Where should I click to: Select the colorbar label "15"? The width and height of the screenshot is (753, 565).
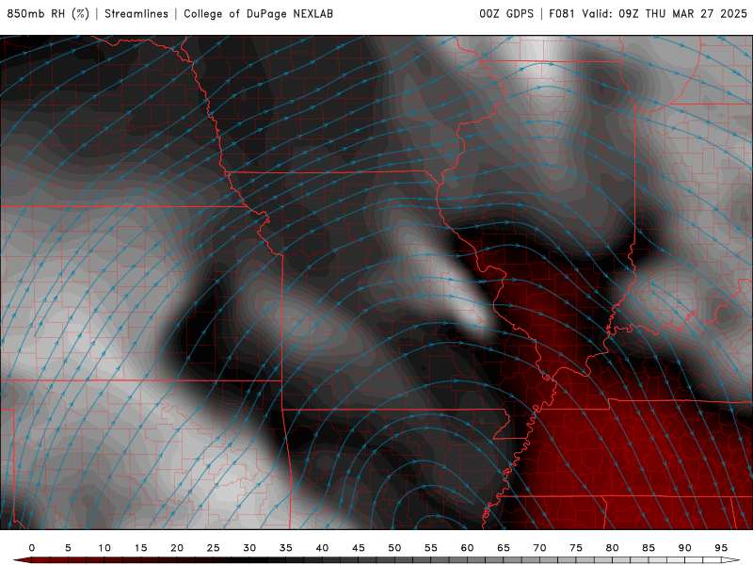pos(140,548)
